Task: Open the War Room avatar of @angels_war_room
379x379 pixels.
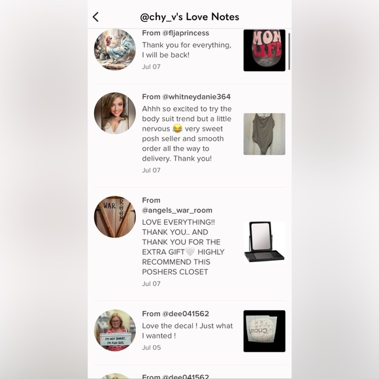Action: (x=115, y=217)
